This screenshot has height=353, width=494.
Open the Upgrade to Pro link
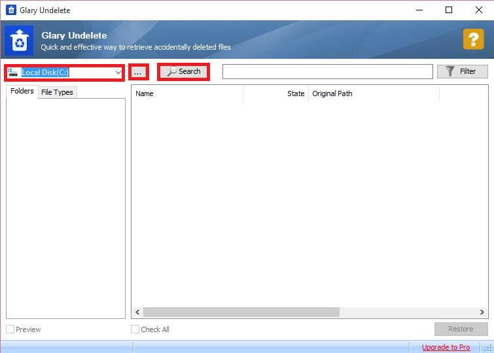coord(446,347)
